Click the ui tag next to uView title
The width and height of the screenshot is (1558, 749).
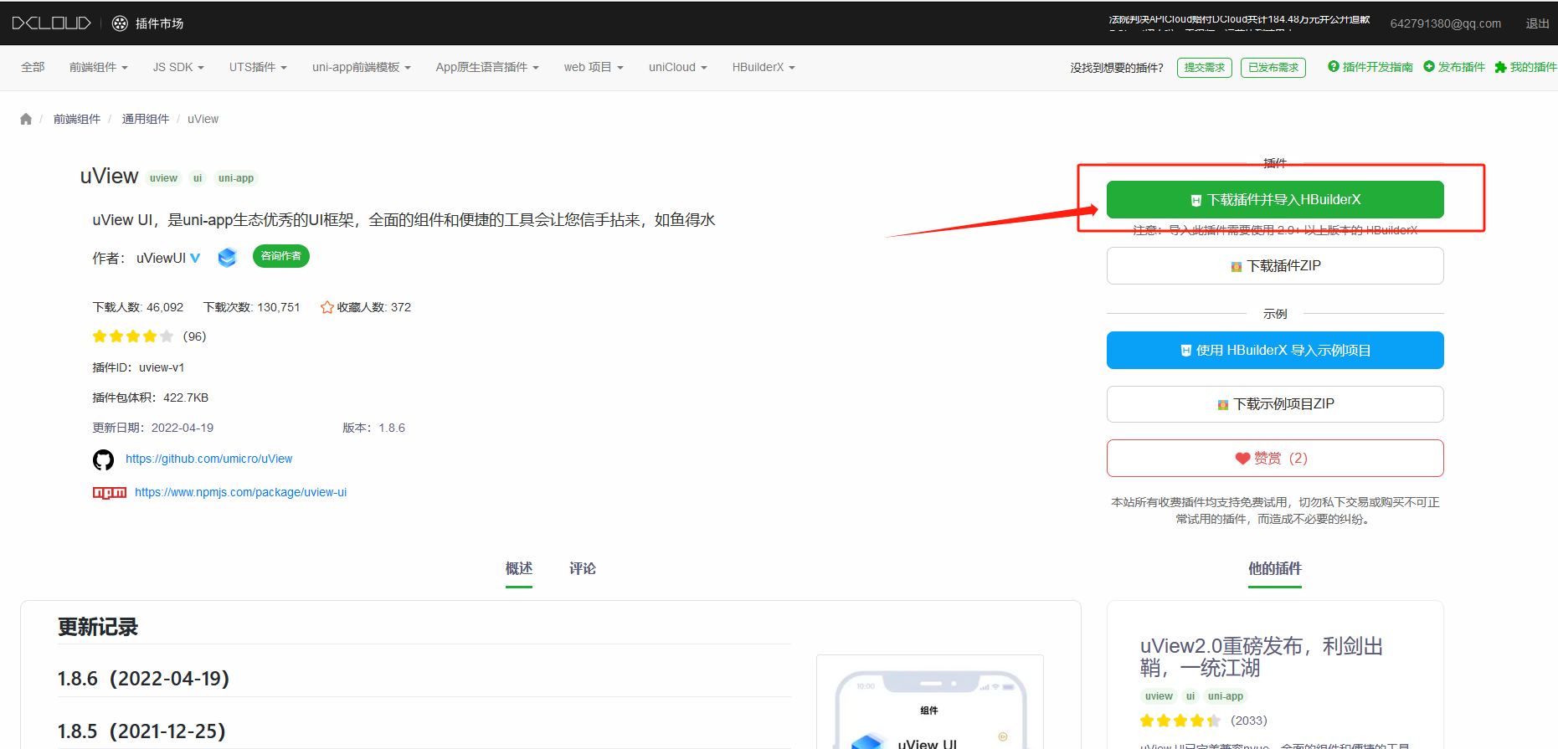(198, 178)
